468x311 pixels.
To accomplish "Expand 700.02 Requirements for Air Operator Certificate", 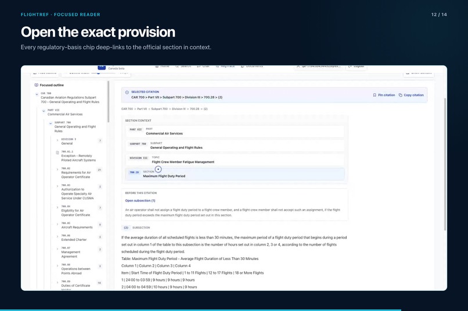I will point(57,170).
